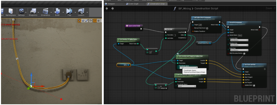Click the Get Number Of Spline Points Return Value pin
277x105 pixels.
(138, 44)
